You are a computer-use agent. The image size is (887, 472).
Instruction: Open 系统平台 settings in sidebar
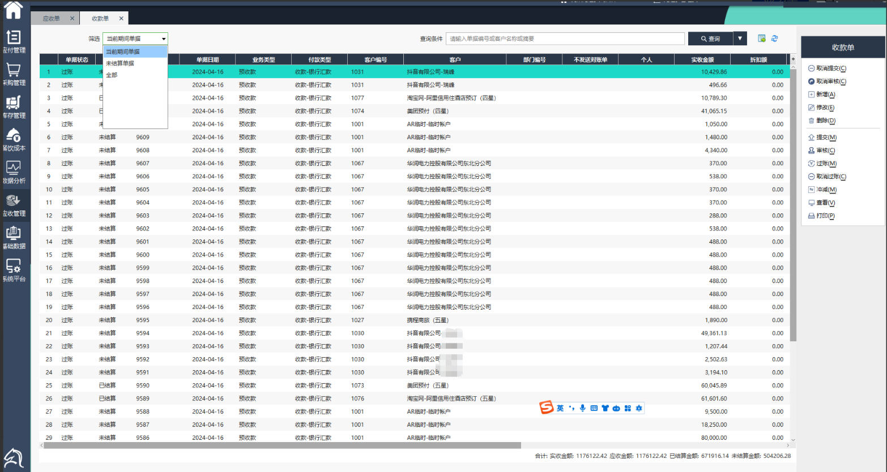point(14,270)
